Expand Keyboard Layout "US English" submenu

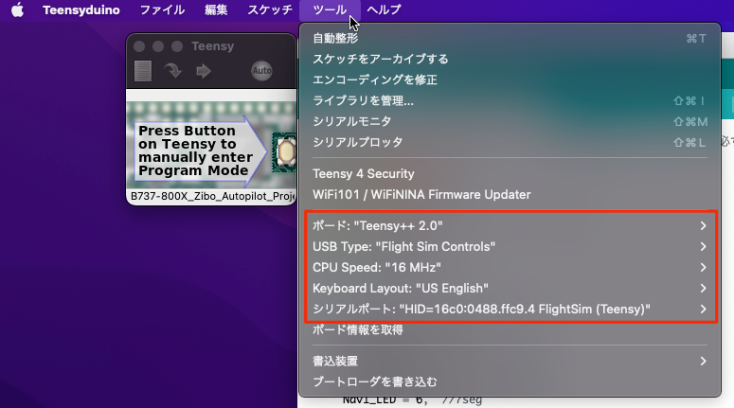510,288
